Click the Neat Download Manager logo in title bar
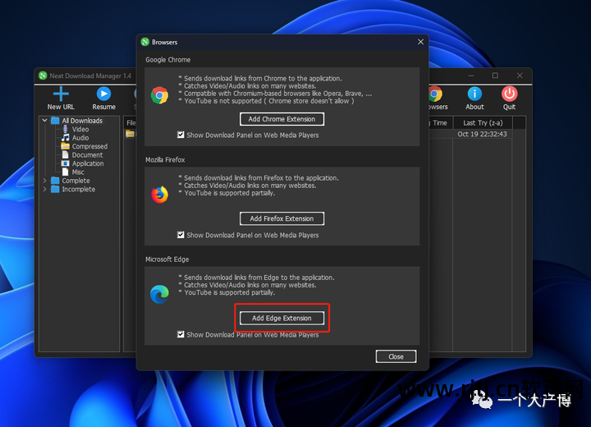 (43, 76)
